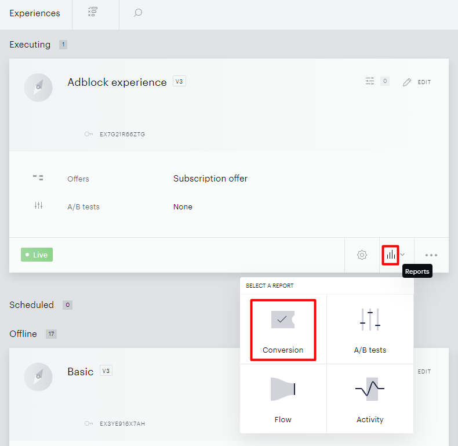Click the experience ID EX7G21R66ZTG

coord(122,134)
